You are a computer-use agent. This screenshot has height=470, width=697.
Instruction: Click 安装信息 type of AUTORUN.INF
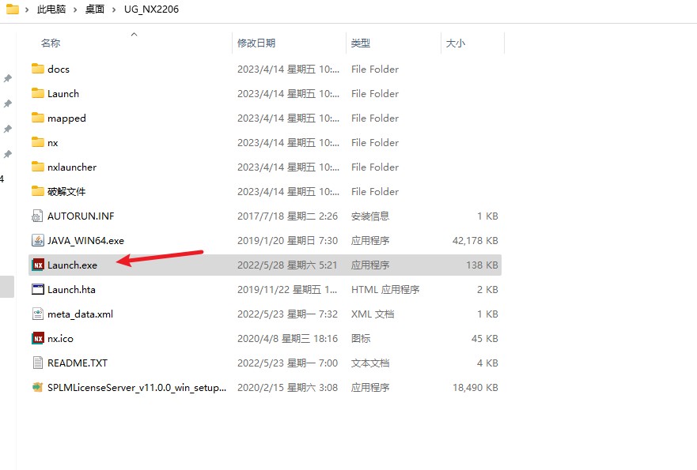coord(370,216)
